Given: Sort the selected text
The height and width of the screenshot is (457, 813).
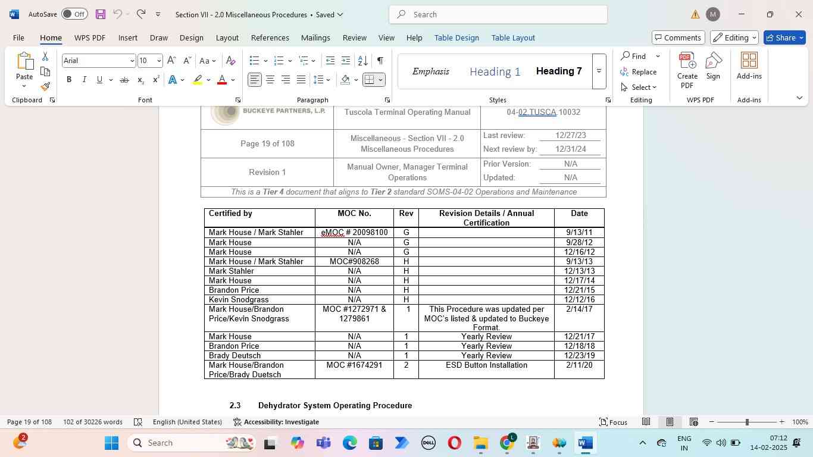Looking at the screenshot, I should click(x=362, y=61).
